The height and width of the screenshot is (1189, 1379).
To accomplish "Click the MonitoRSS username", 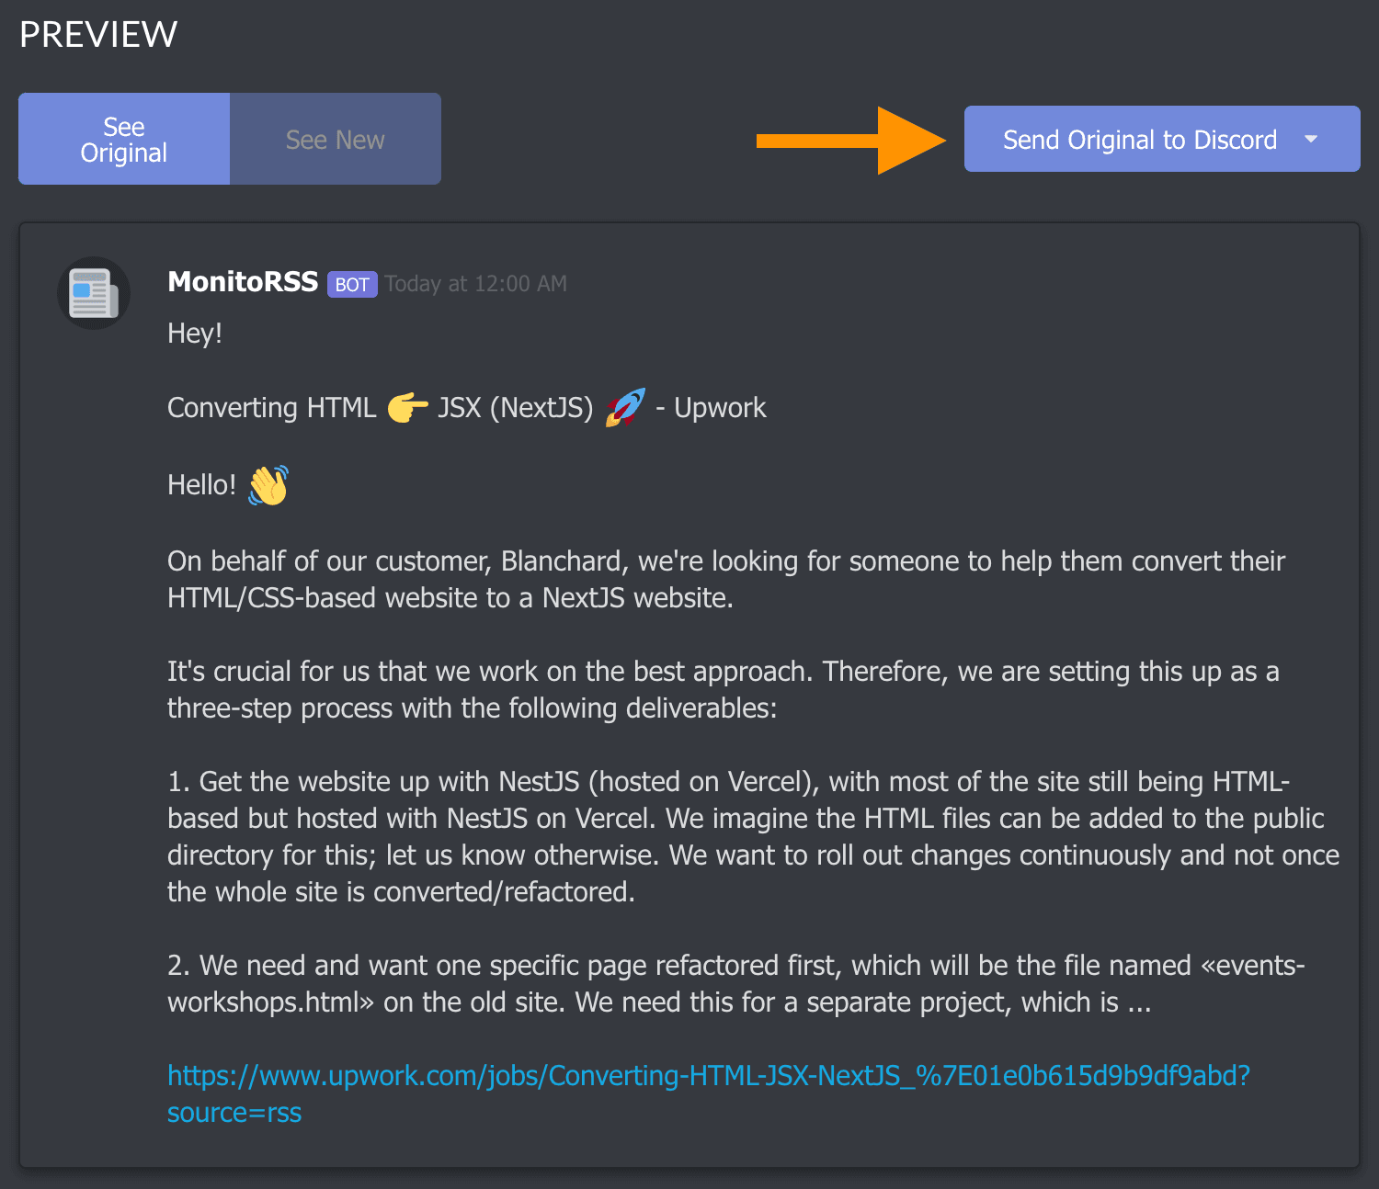I will (x=243, y=282).
